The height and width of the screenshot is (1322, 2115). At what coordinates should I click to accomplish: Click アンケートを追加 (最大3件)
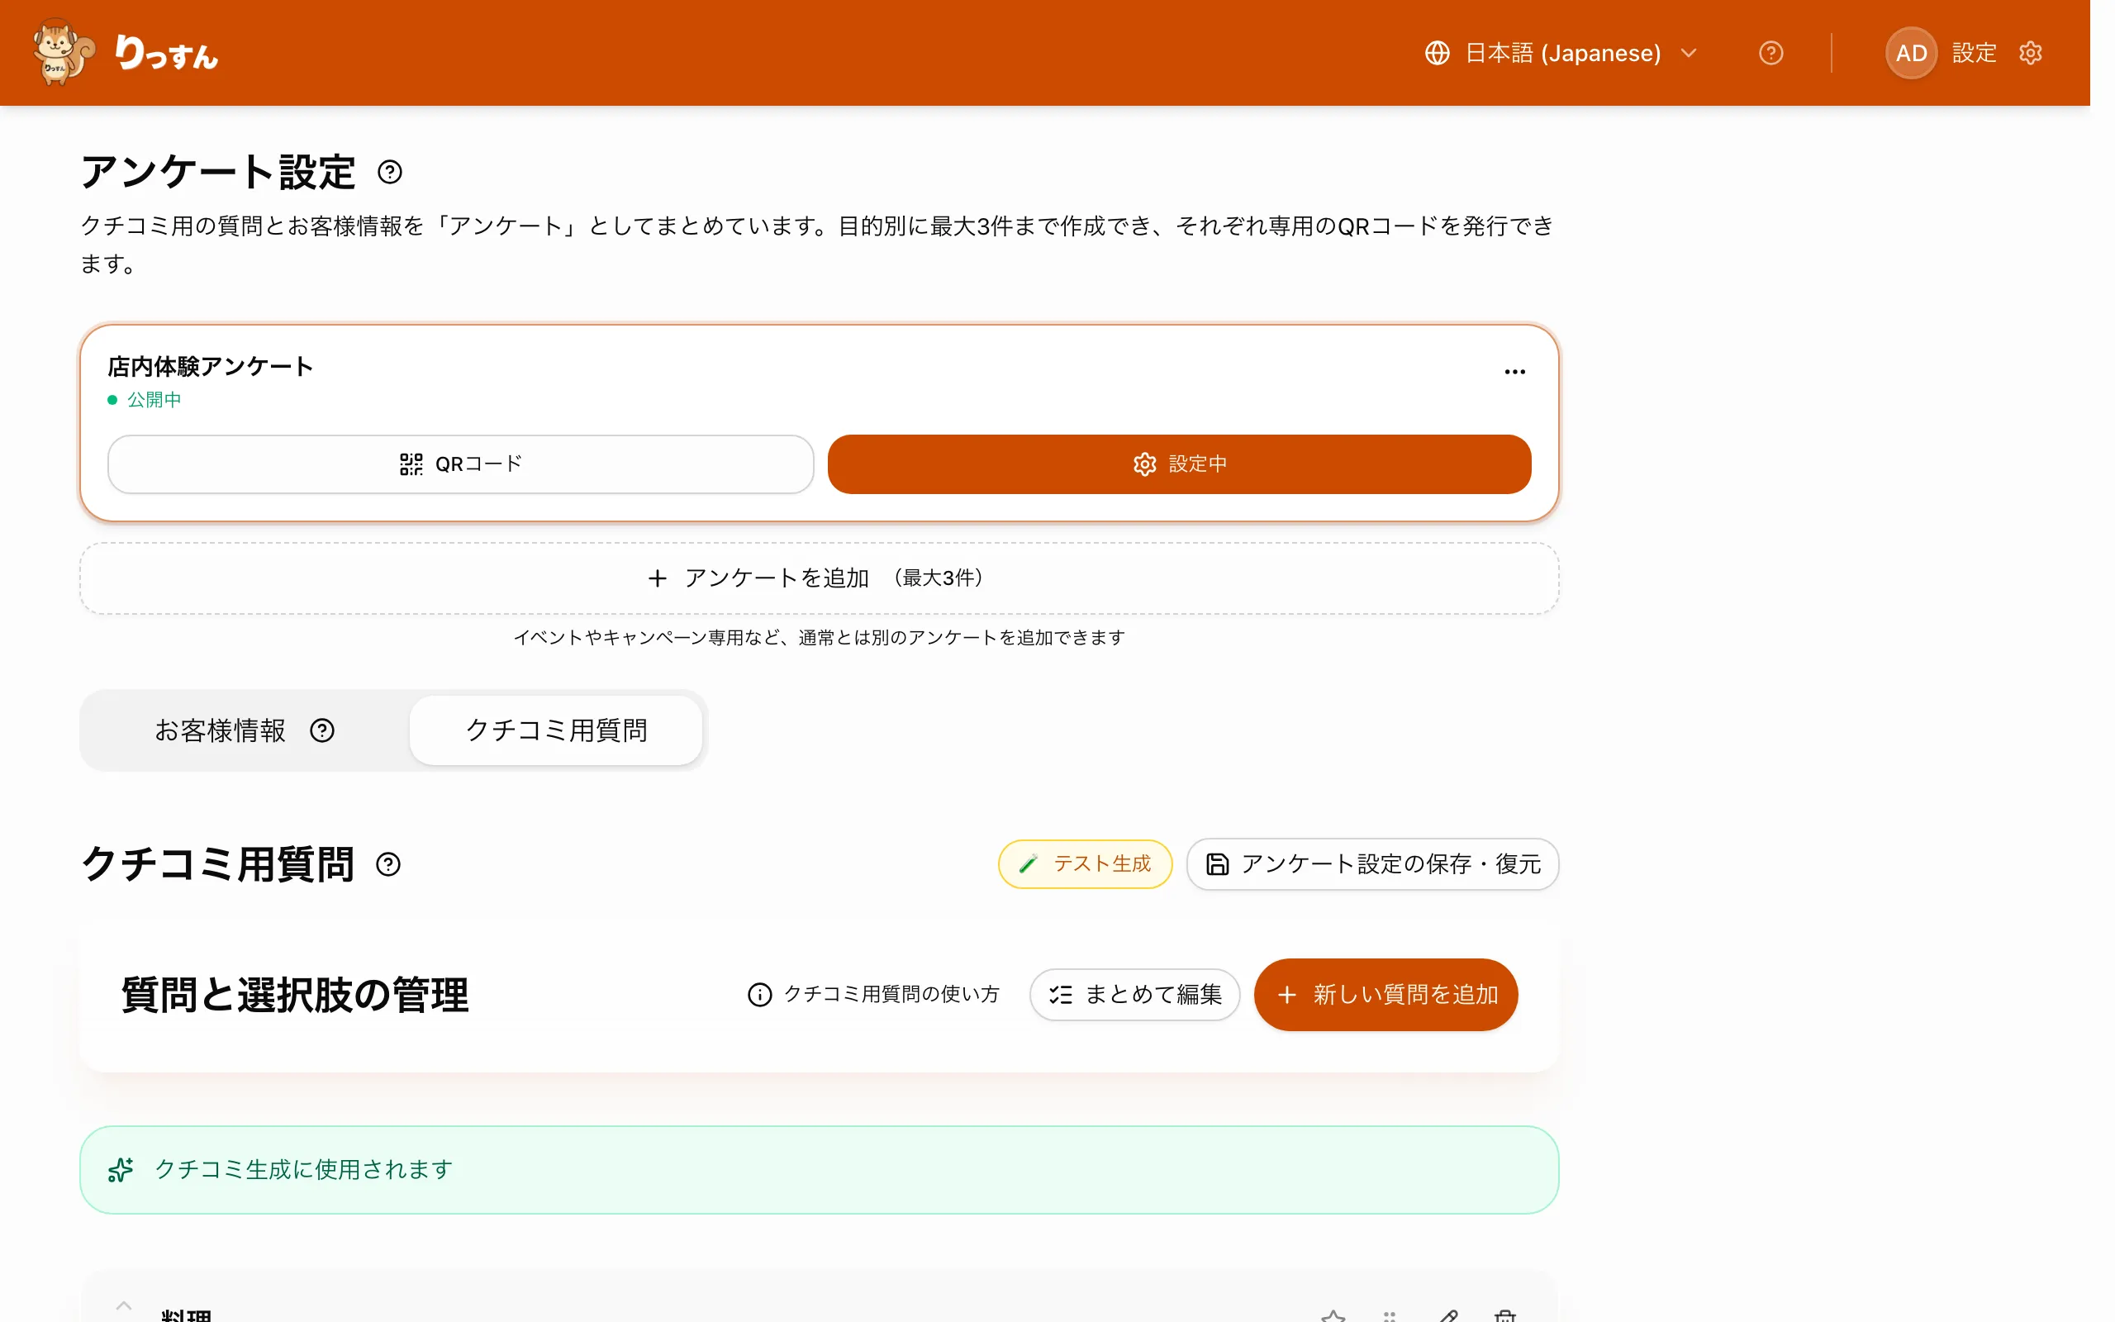pos(819,578)
